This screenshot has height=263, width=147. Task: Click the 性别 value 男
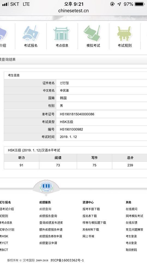click(61, 106)
